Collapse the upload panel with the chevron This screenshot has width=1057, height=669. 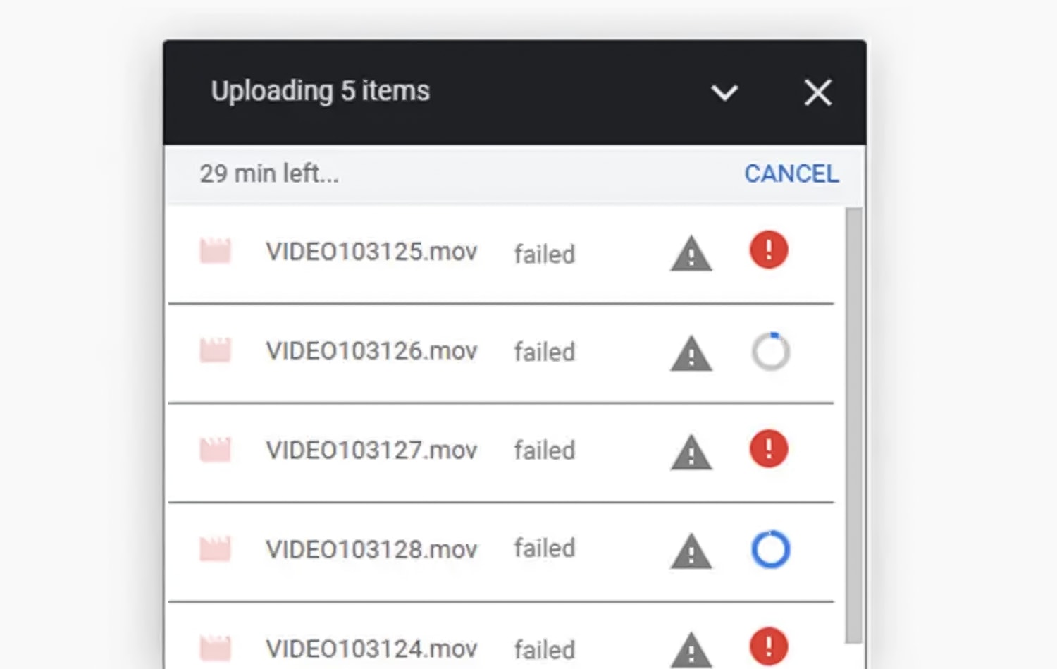click(724, 92)
